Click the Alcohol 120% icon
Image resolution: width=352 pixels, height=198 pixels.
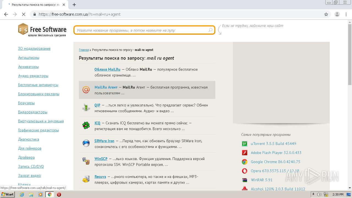[244, 189]
